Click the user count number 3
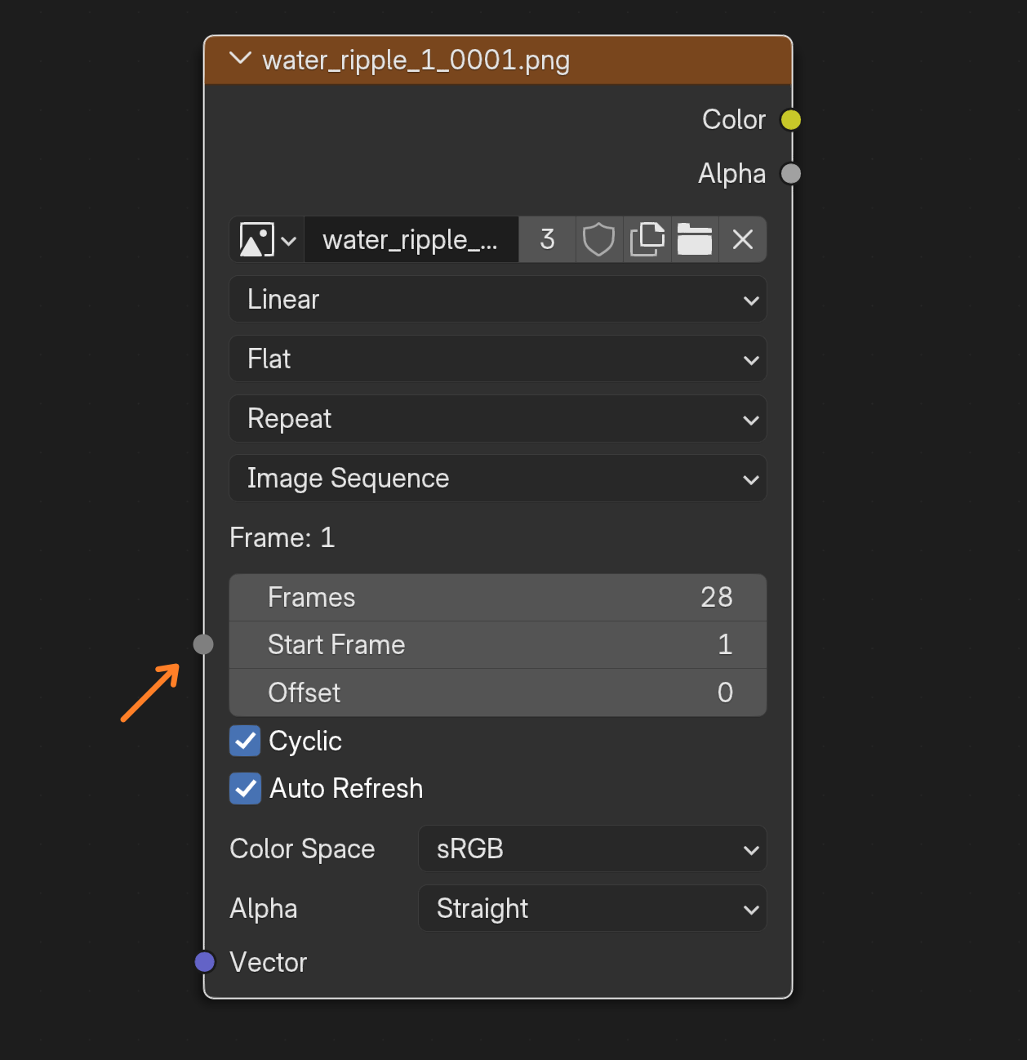The width and height of the screenshot is (1027, 1060). 547,240
